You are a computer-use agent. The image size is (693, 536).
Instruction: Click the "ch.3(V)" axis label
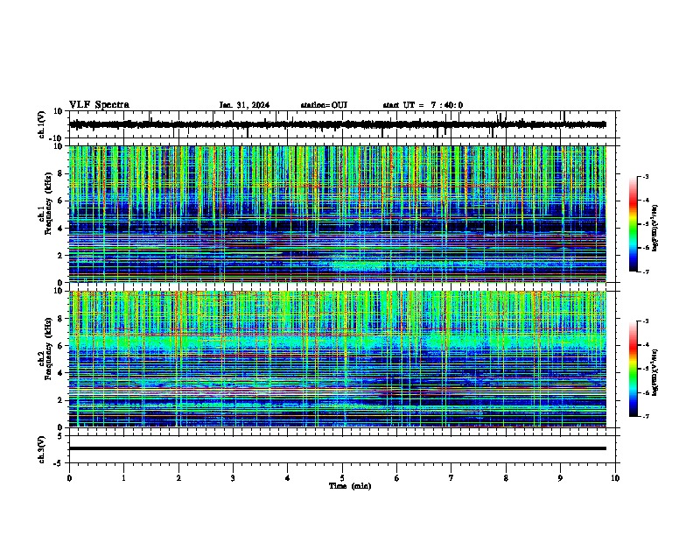point(42,449)
